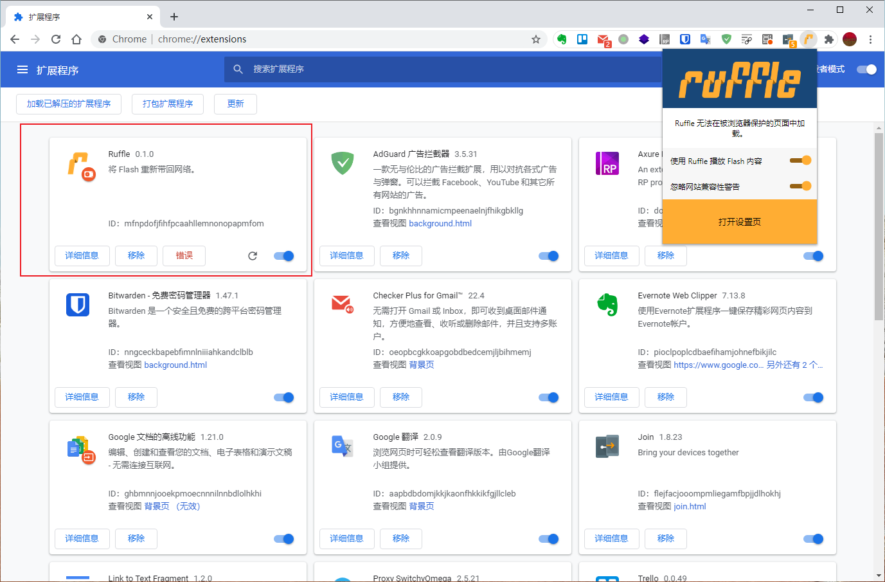Open the Chrome profile avatar
885x582 pixels.
[x=850, y=39]
